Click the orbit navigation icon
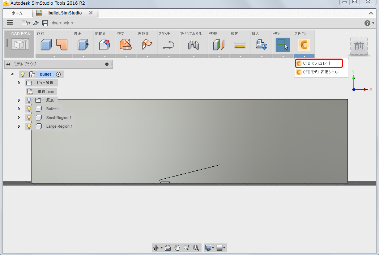Screen dimensions: 379x255 click(x=156, y=248)
